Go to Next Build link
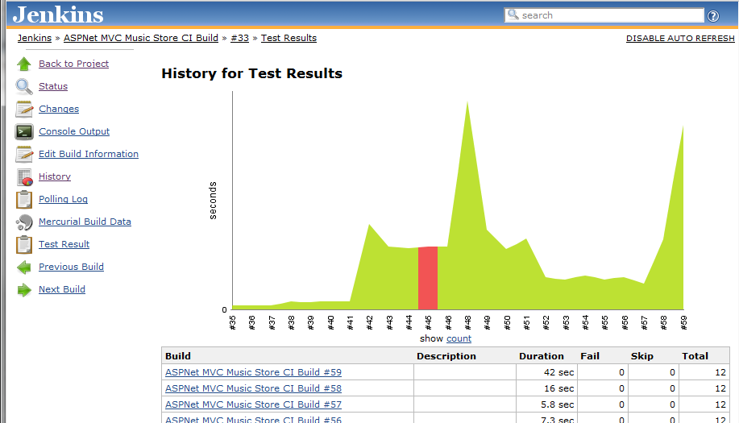This screenshot has width=739, height=423. pyautogui.click(x=62, y=290)
